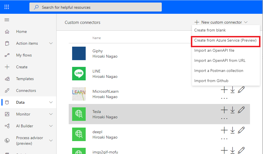The image size is (263, 154).
Task: Click the My flows icon
Action: (x=7, y=55)
